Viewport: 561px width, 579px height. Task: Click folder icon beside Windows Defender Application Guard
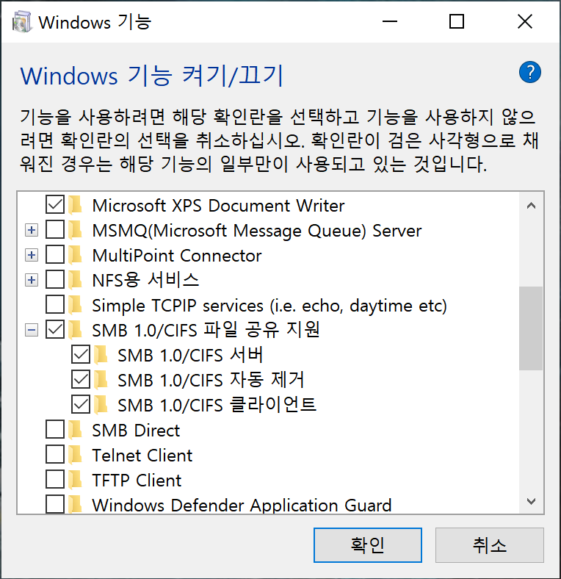(76, 504)
